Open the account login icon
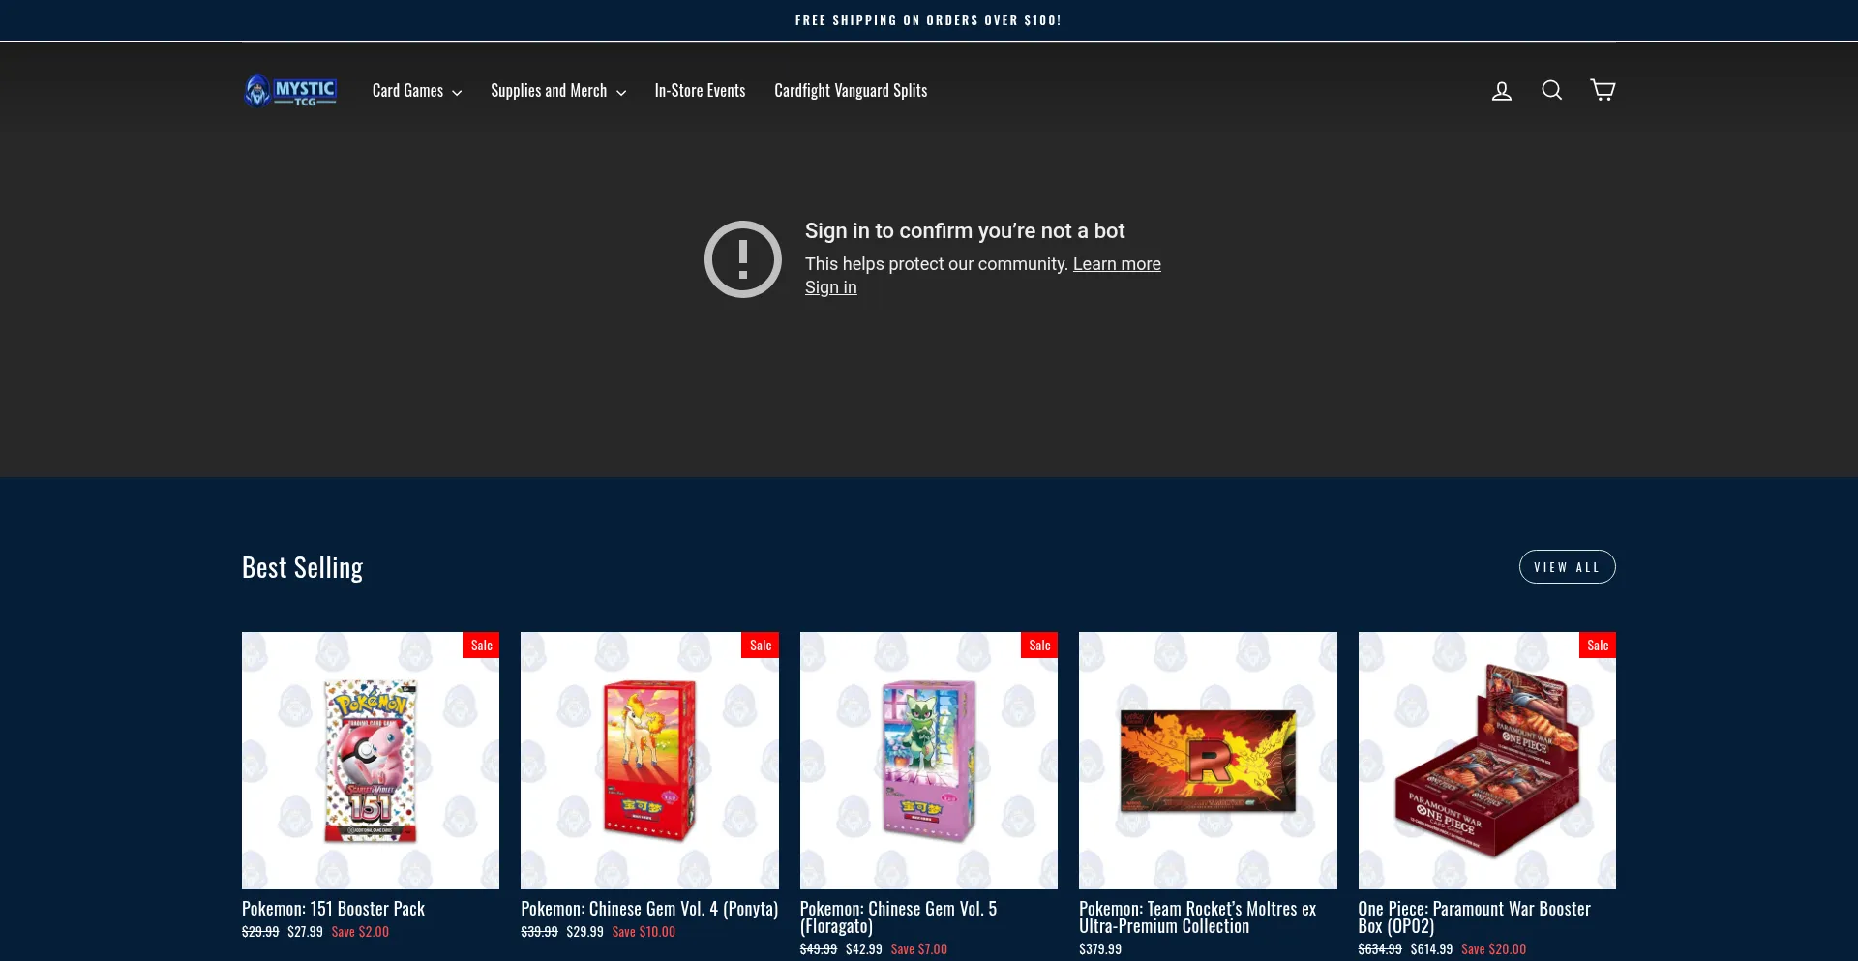 coord(1501,91)
